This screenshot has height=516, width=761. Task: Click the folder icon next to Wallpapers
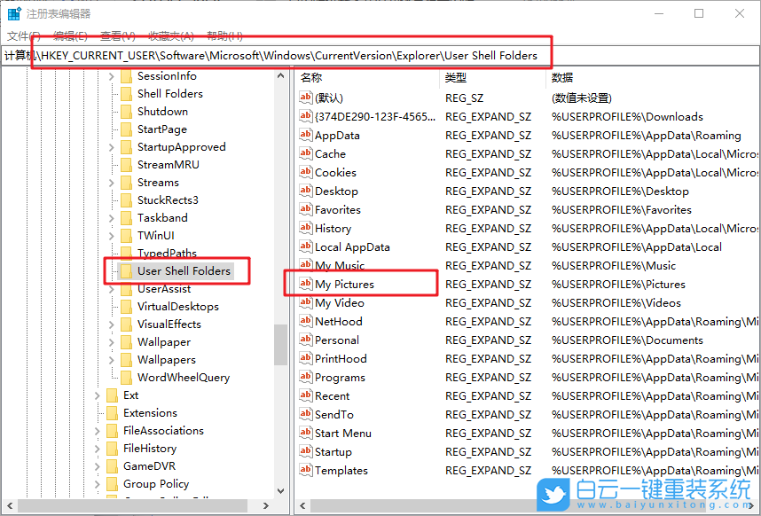[x=125, y=359]
